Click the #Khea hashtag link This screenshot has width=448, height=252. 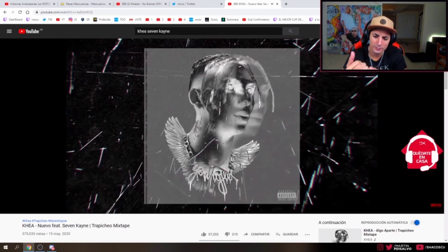click(x=27, y=221)
